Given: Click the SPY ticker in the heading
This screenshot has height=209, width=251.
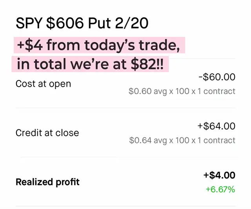Looking at the screenshot, I should pos(29,23).
